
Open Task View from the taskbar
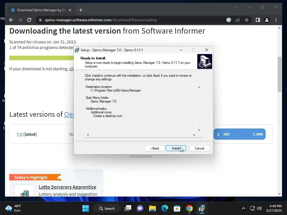[x=128, y=208]
